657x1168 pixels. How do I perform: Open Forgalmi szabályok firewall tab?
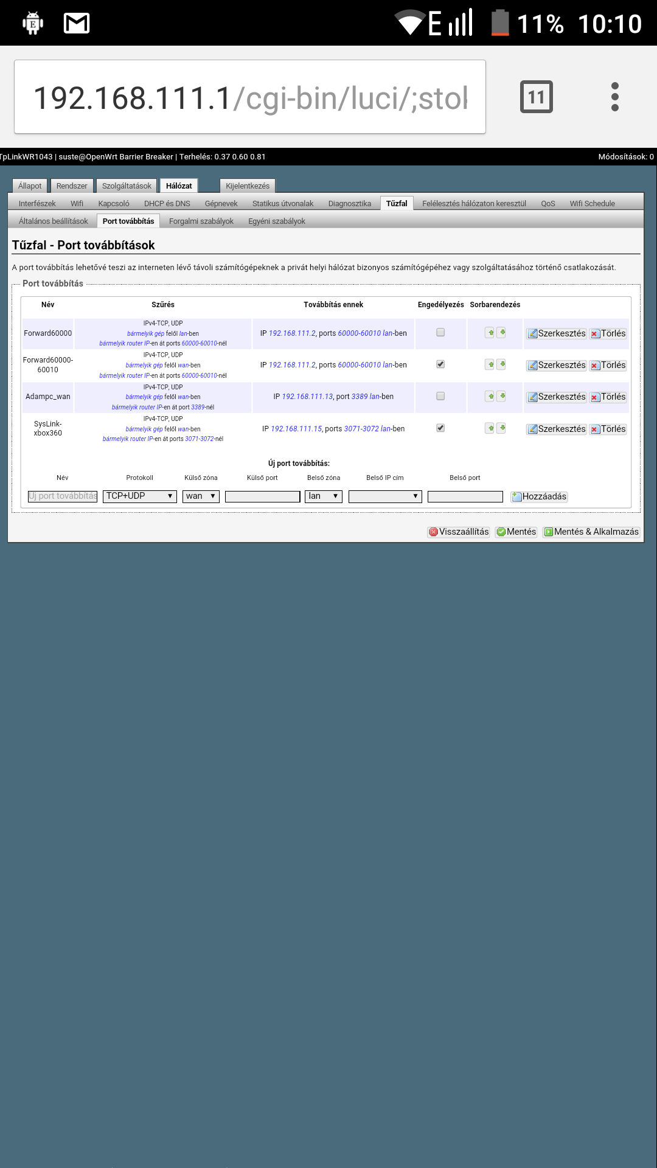[201, 221]
